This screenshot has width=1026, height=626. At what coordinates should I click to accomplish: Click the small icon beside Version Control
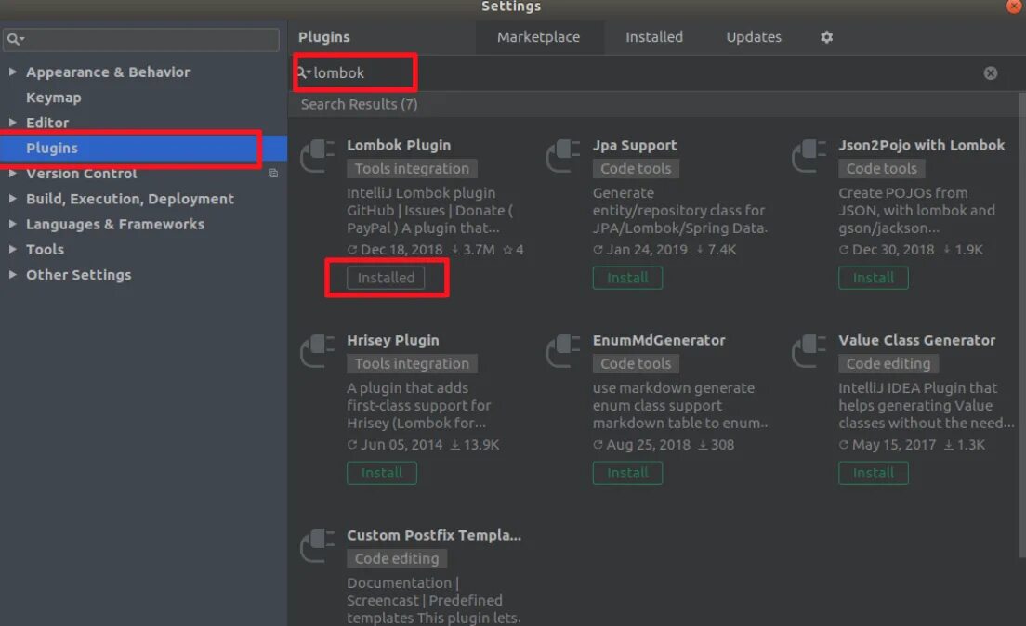tap(272, 174)
